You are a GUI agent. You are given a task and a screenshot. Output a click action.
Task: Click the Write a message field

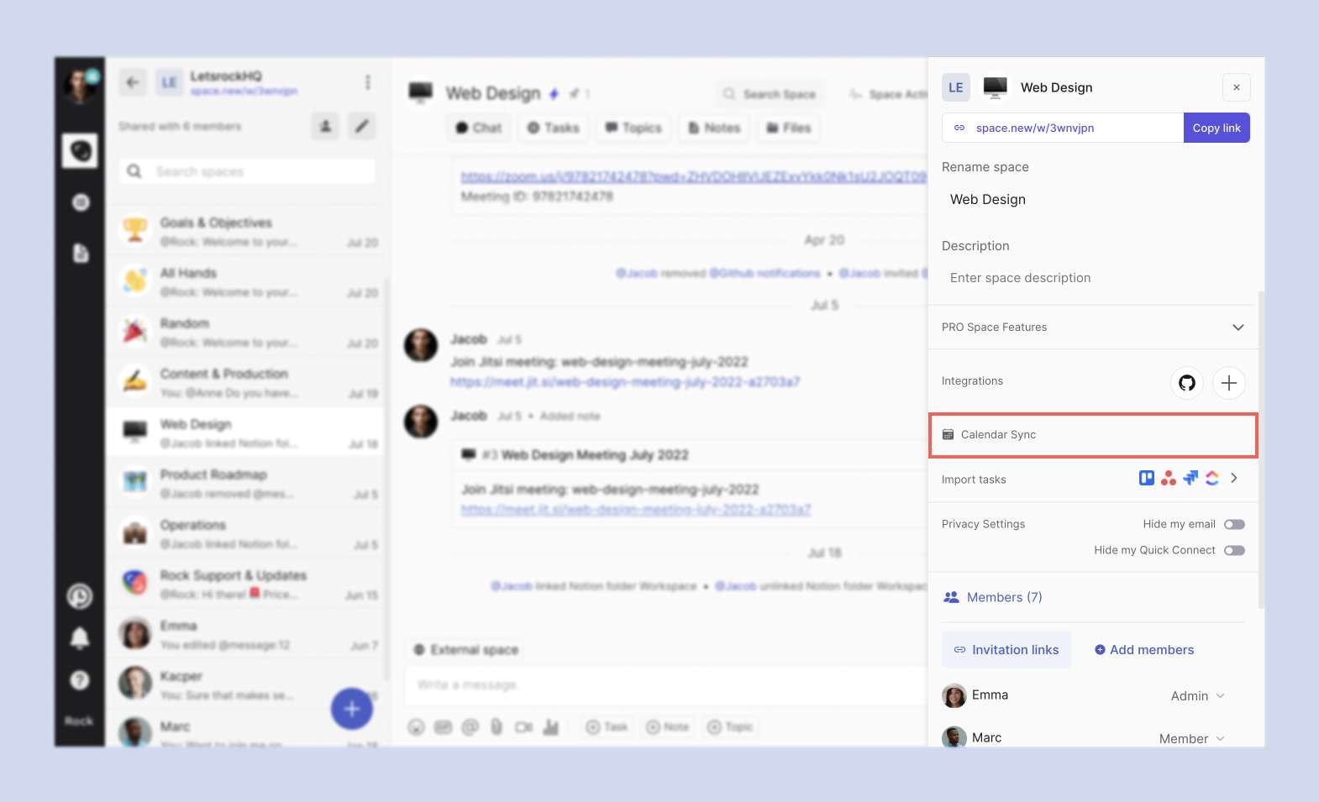[x=666, y=685]
